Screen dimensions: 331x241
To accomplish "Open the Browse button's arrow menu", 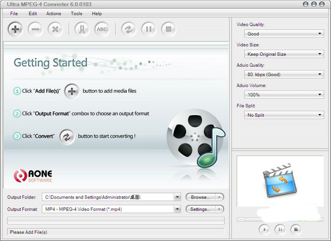I will click(x=220, y=197).
